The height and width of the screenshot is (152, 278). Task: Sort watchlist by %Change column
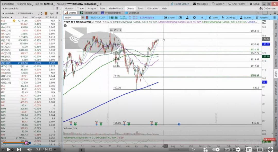(36, 17)
